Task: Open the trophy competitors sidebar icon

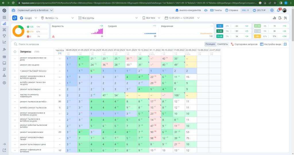Action: (4, 36)
